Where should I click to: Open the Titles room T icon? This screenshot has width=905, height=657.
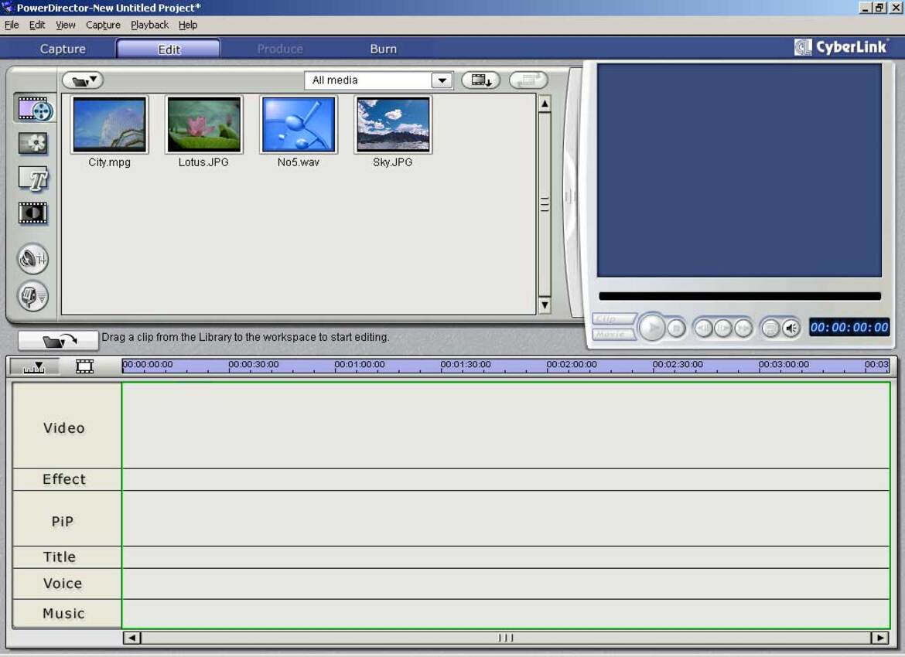click(x=33, y=179)
